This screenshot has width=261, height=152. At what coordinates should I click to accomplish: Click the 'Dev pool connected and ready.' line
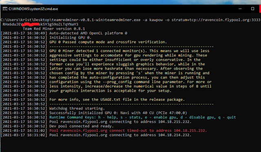(x=82, y=126)
